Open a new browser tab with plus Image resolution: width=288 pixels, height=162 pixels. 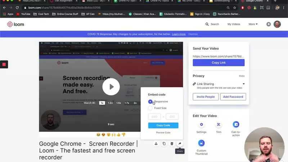coord(275,1)
